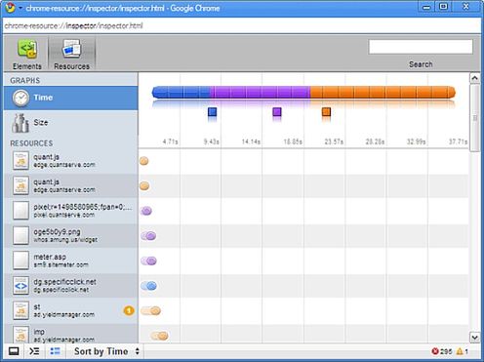The width and height of the screenshot is (484, 362).
Task: Click the clock icon next to Time
Action: [x=20, y=98]
